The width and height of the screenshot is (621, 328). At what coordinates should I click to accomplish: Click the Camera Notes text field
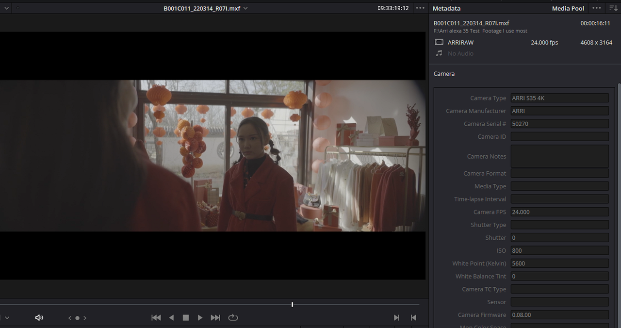(559, 156)
